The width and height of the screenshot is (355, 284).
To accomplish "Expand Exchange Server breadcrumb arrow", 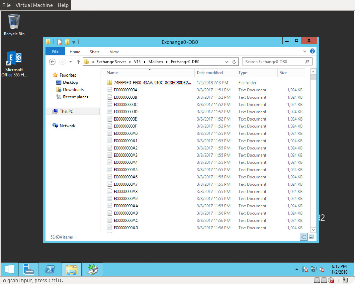I will [130, 62].
